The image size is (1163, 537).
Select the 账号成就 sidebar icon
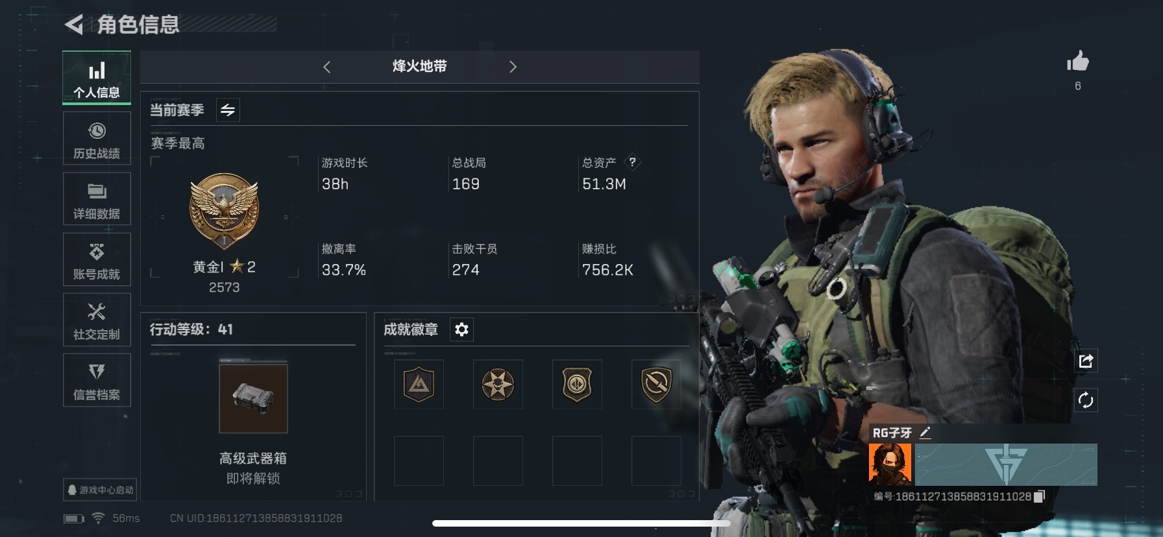pyautogui.click(x=97, y=259)
